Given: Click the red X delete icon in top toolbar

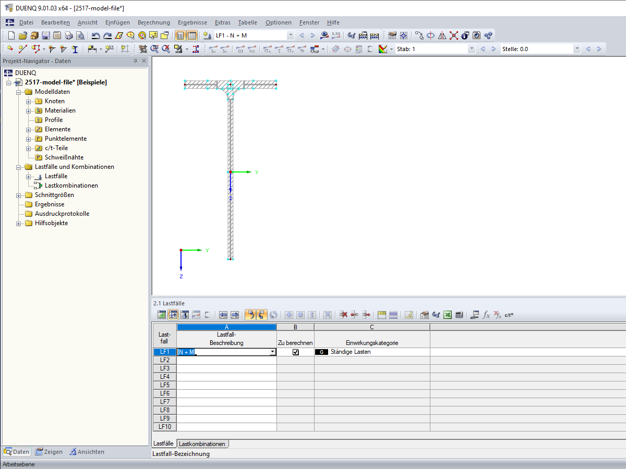Looking at the screenshot, I should click(454, 35).
